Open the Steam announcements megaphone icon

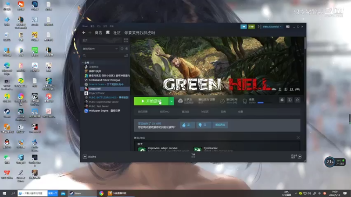(x=244, y=27)
